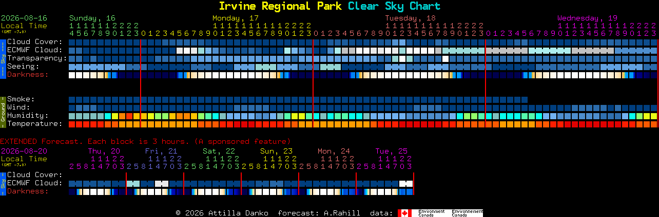Click the 2026-08-16 start date label

pos(24,18)
